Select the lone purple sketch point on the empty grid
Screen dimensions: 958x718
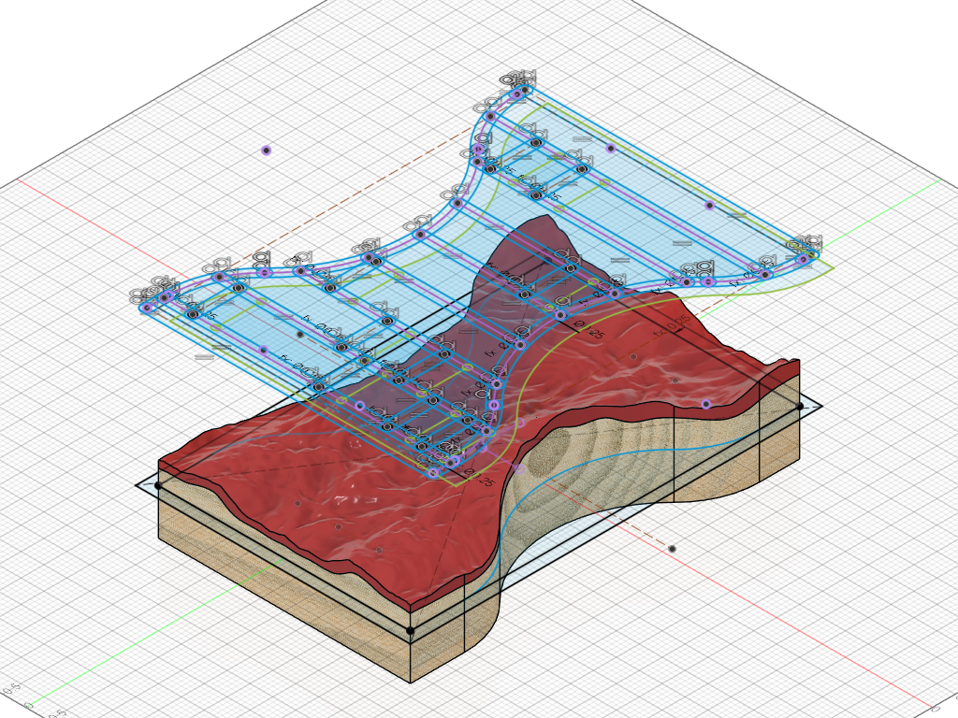(266, 151)
